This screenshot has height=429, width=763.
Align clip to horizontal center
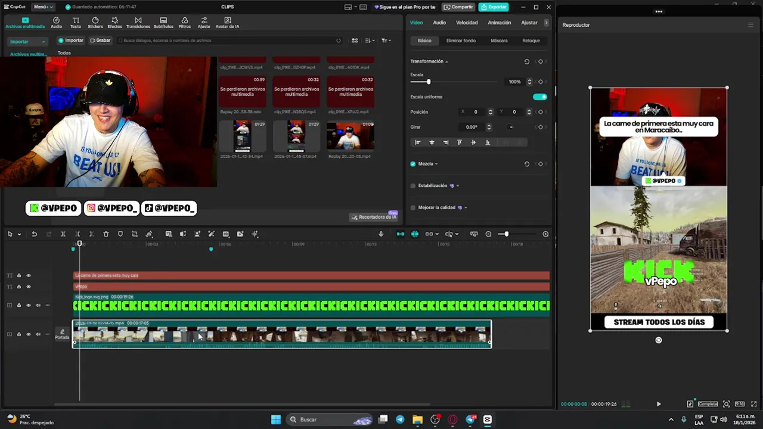[x=432, y=142]
